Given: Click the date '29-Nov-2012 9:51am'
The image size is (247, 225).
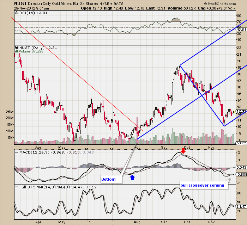Looking at the screenshot, I should click(x=31, y=8).
